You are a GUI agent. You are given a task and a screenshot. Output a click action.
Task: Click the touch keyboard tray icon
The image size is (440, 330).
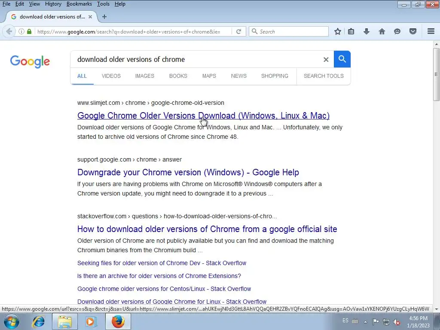(x=354, y=321)
